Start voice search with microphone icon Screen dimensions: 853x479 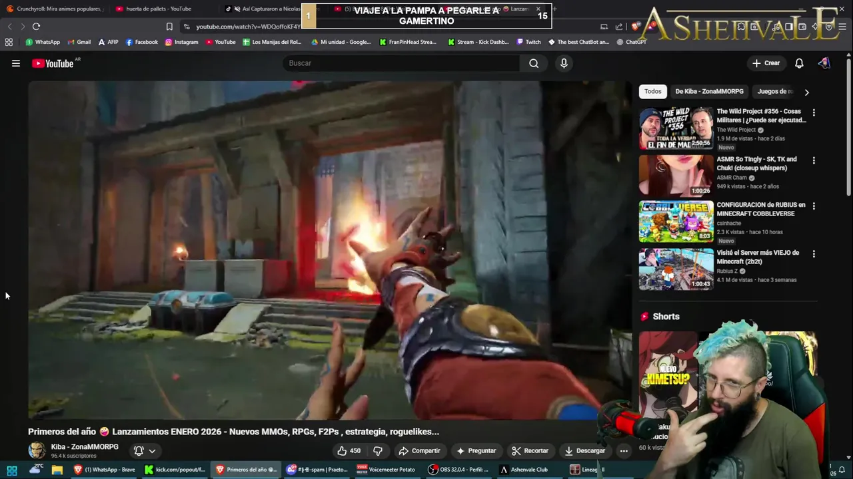point(564,63)
